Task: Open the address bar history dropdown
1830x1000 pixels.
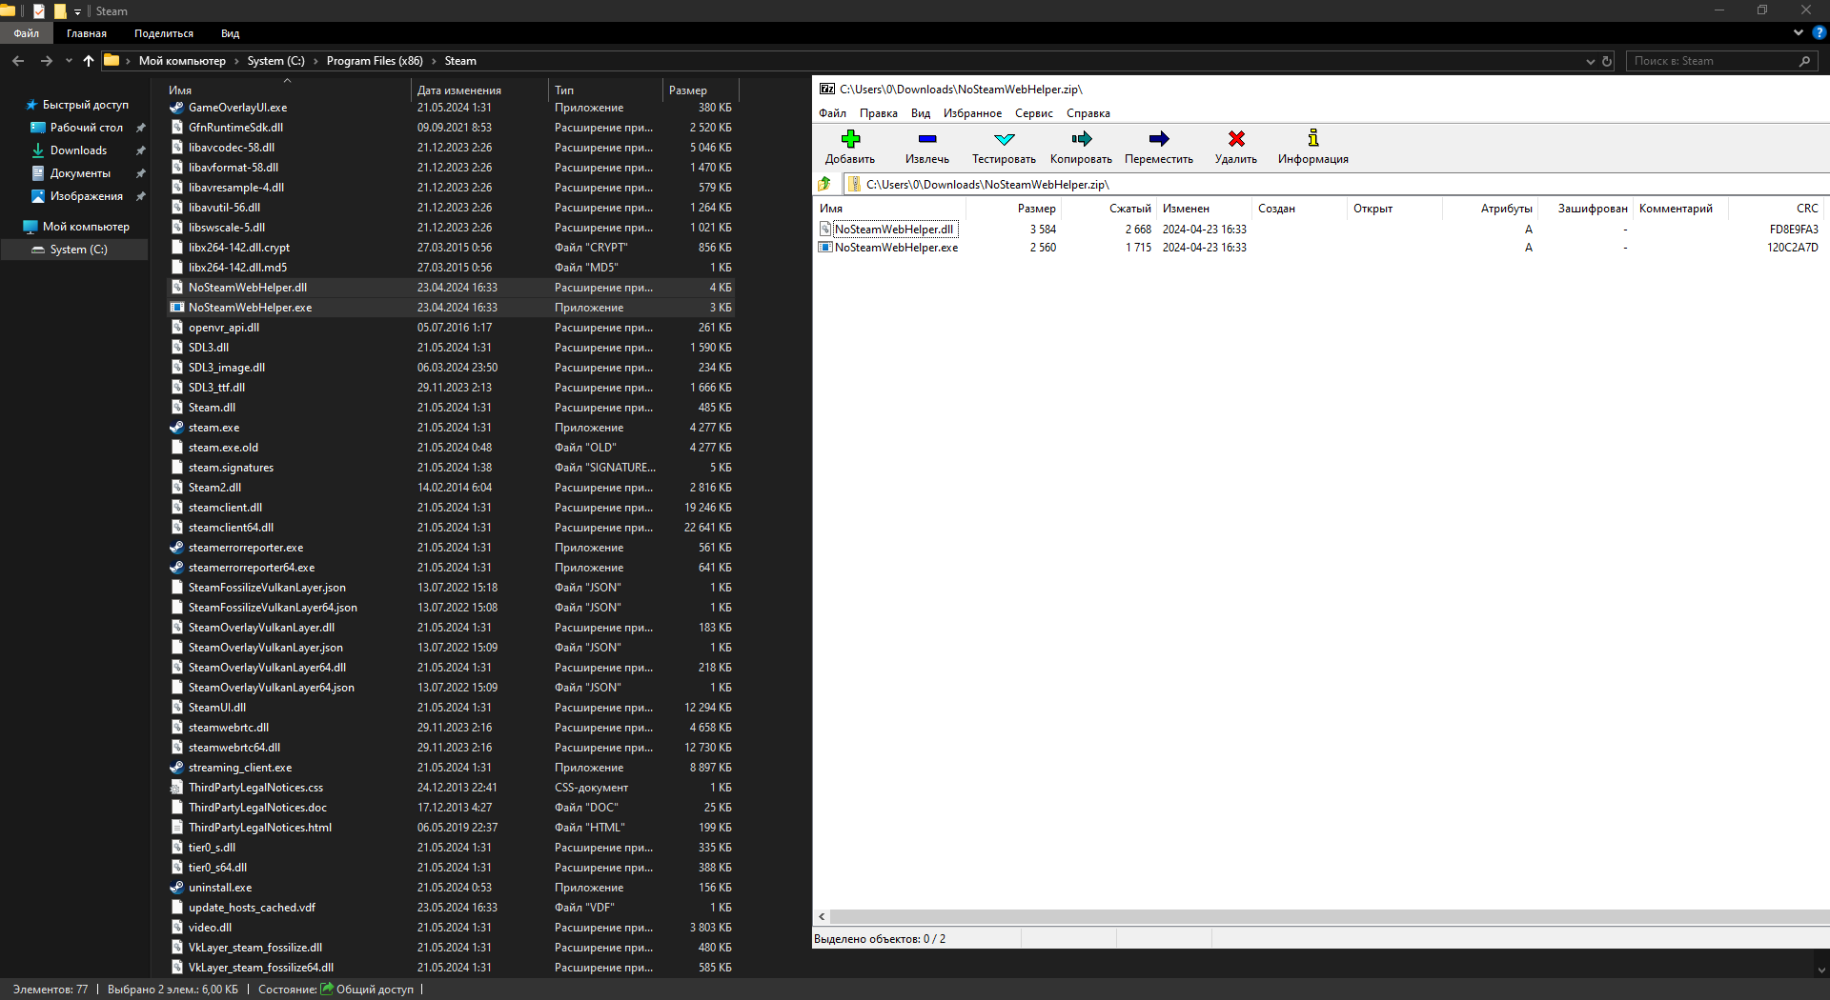Action: point(1590,61)
